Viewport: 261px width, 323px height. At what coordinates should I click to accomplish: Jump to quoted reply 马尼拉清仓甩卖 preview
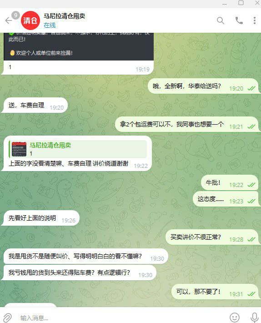coord(78,149)
